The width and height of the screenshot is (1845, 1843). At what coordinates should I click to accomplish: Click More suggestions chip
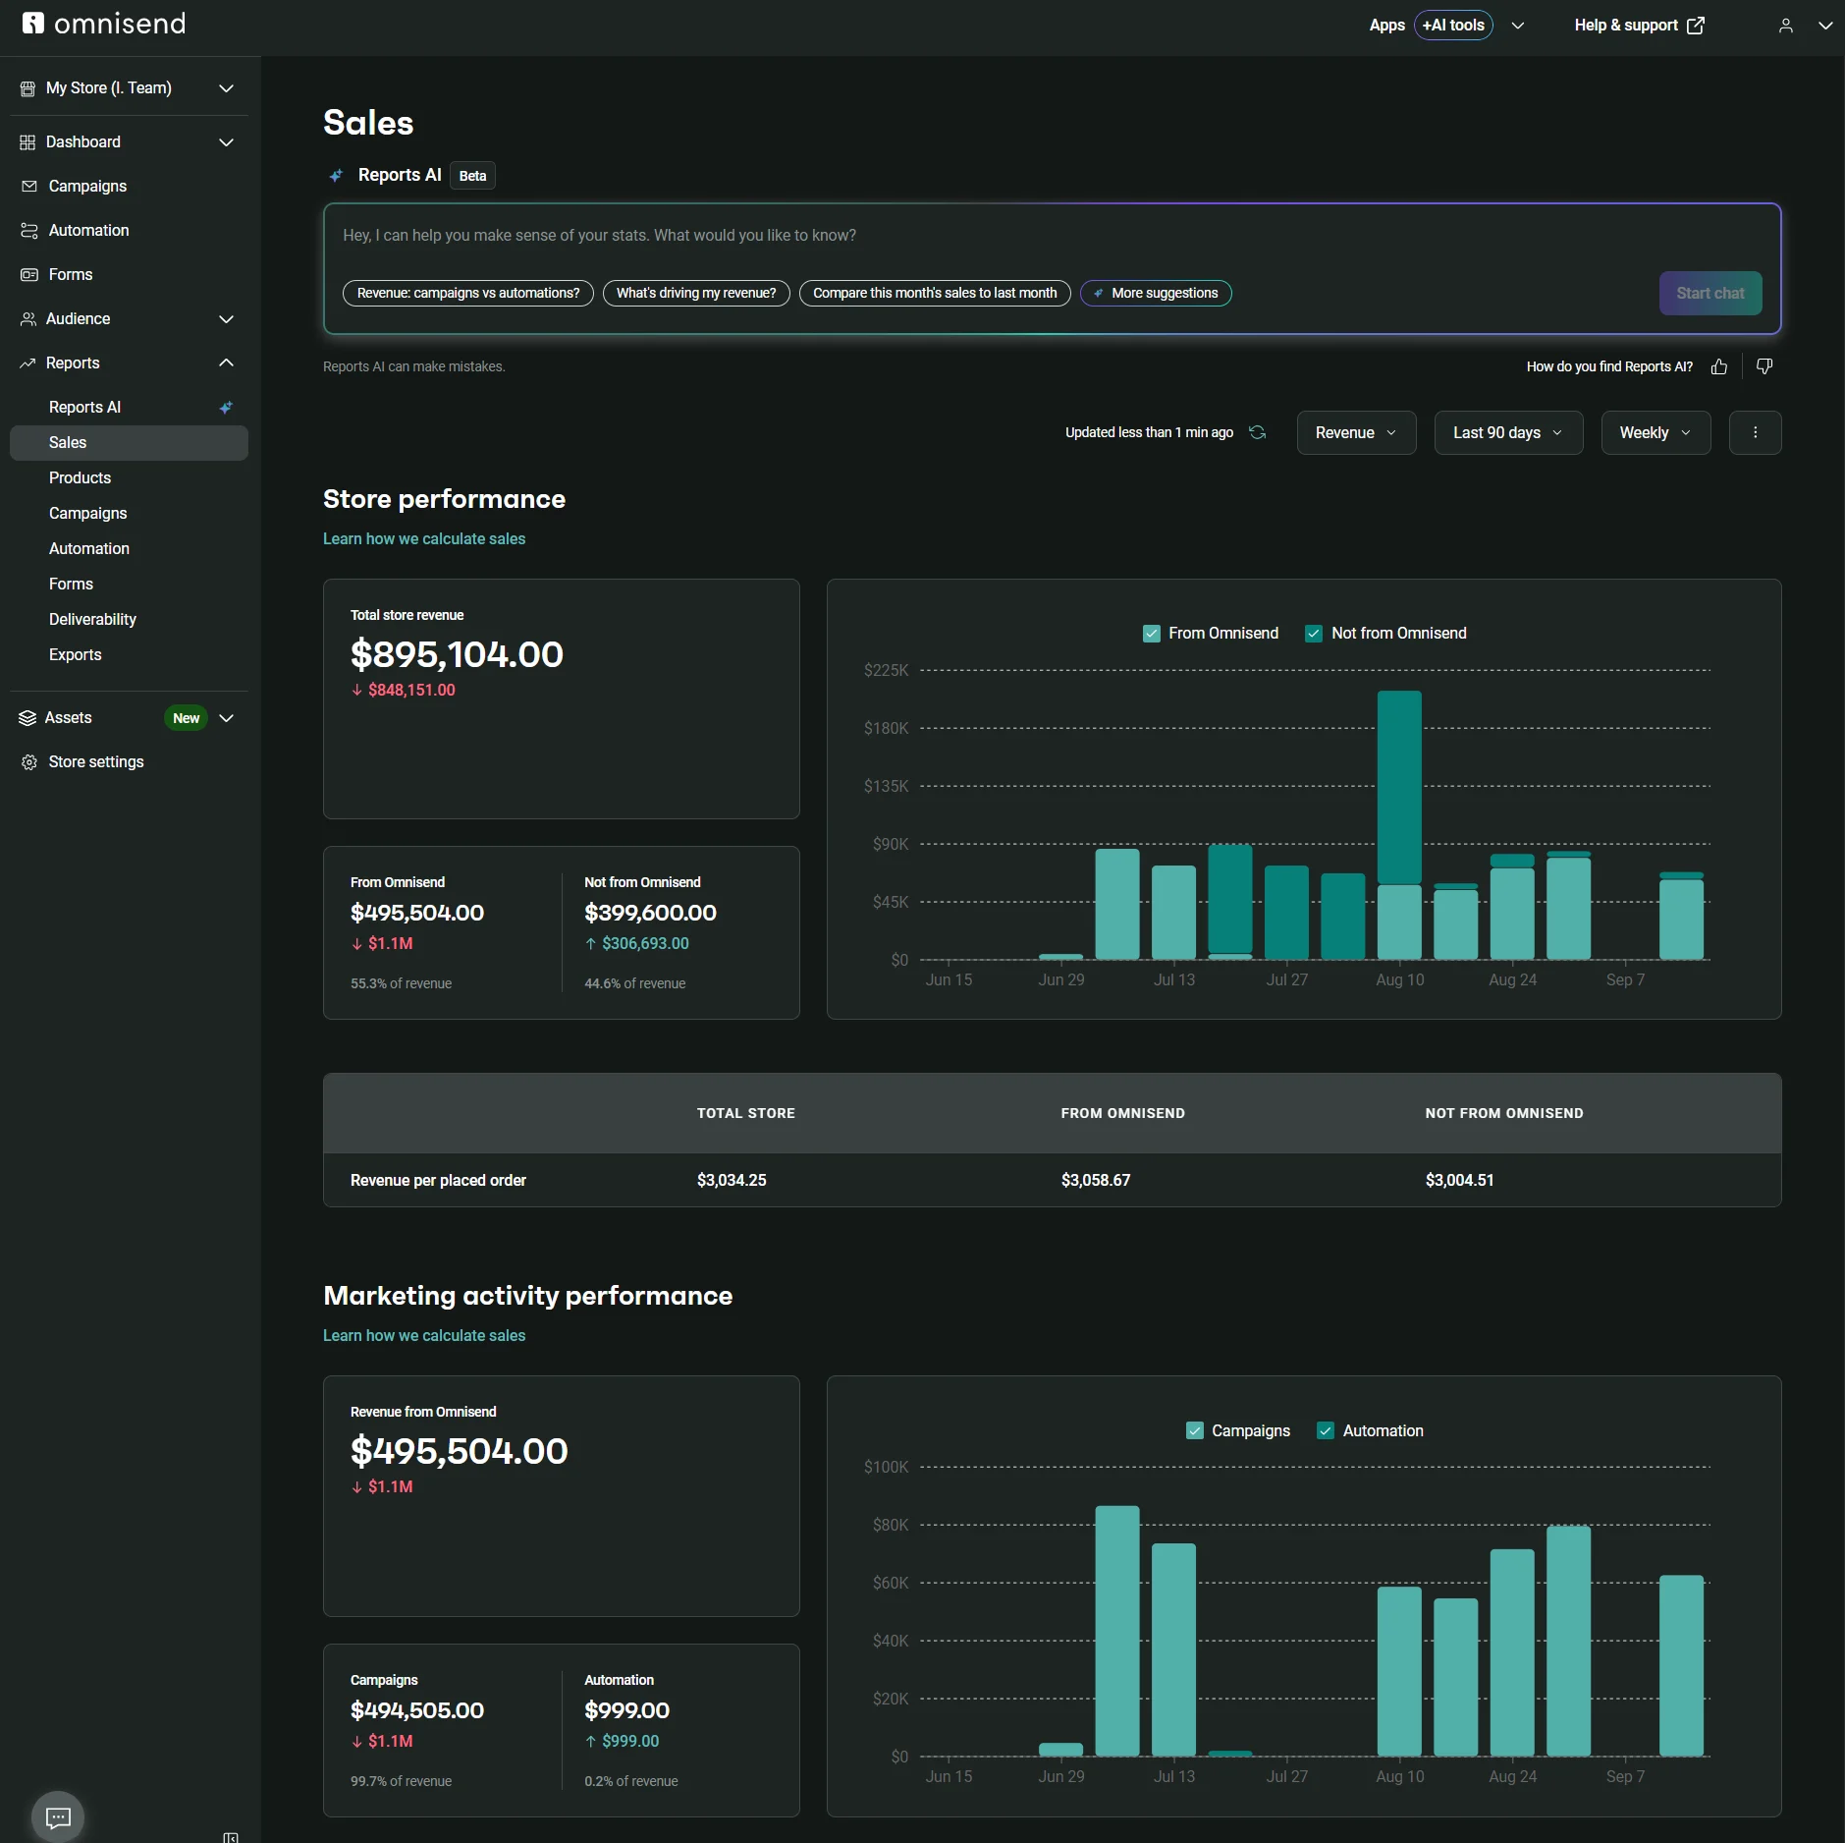pyautogui.click(x=1156, y=293)
